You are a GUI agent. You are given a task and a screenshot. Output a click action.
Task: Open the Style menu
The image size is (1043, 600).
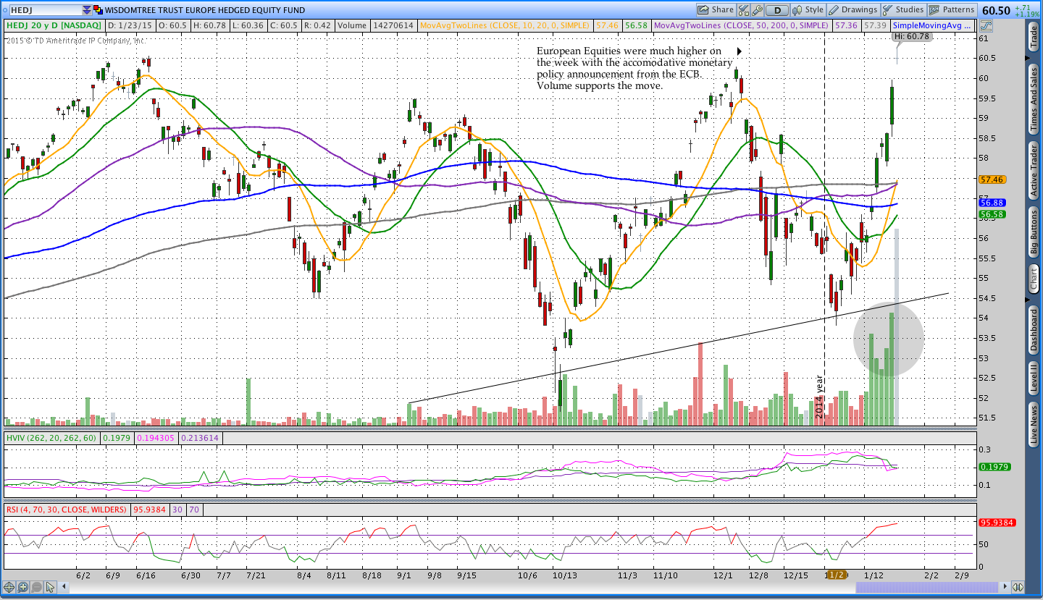808,10
